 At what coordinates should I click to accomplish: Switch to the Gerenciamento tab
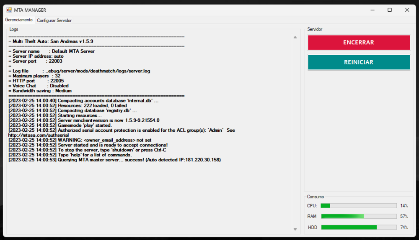point(19,20)
